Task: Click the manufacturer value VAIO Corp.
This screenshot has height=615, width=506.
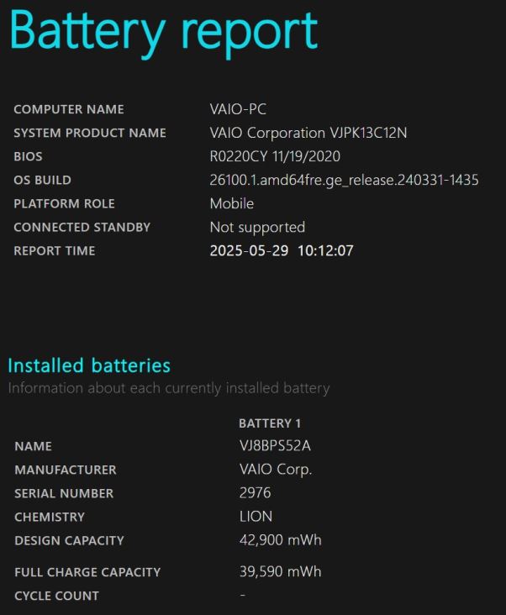Action: click(276, 470)
